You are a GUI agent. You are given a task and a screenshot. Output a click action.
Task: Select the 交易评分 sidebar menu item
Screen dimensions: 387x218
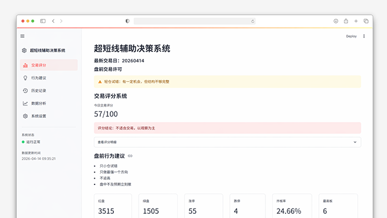pos(49,65)
